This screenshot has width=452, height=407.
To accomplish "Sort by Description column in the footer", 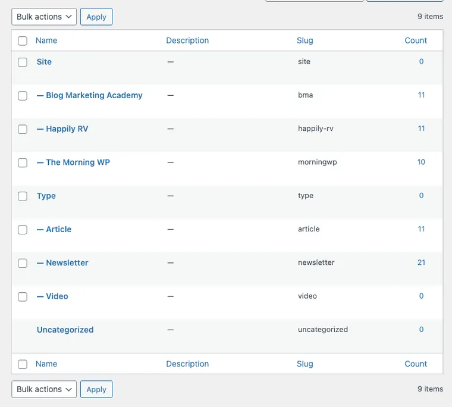I will coord(187,364).
